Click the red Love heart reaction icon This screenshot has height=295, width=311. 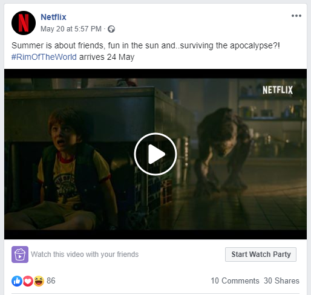[28, 281]
